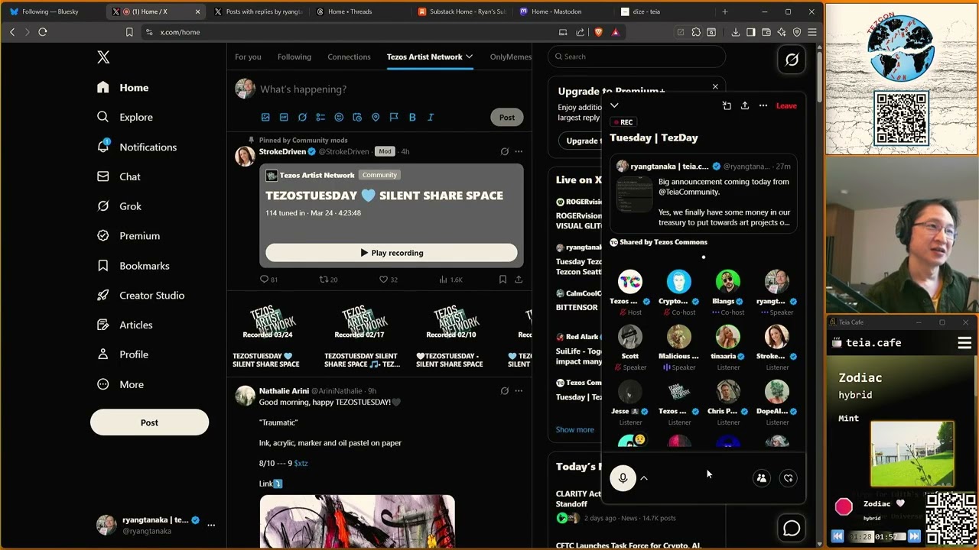This screenshot has width=979, height=550.
Task: Collapse the Space panel with chevron
Action: click(x=614, y=105)
